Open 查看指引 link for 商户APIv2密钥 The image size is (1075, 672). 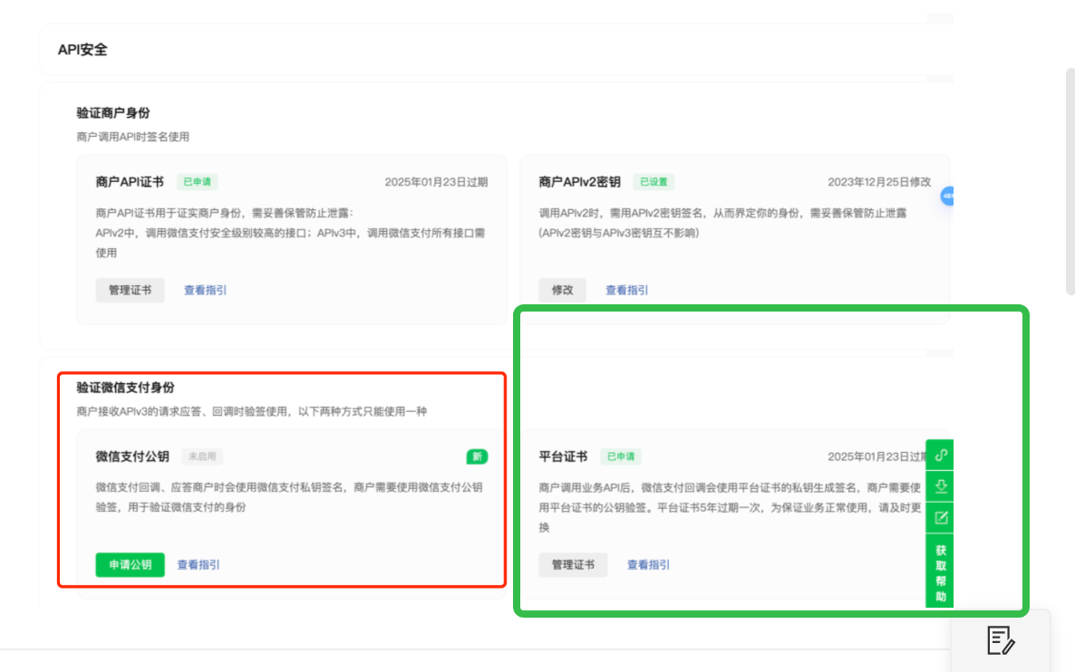pos(626,290)
